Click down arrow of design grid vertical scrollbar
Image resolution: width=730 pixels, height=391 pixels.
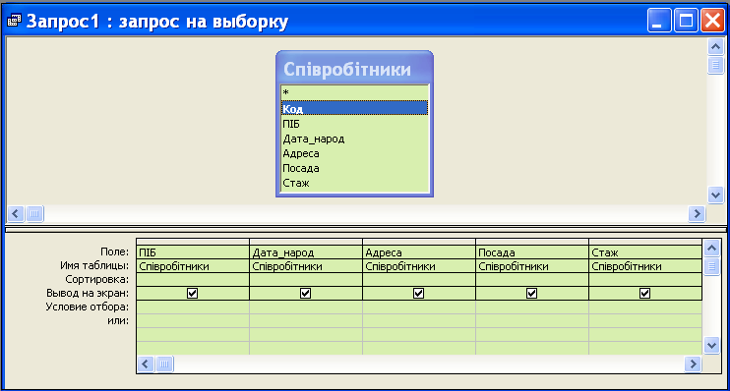[x=711, y=346]
